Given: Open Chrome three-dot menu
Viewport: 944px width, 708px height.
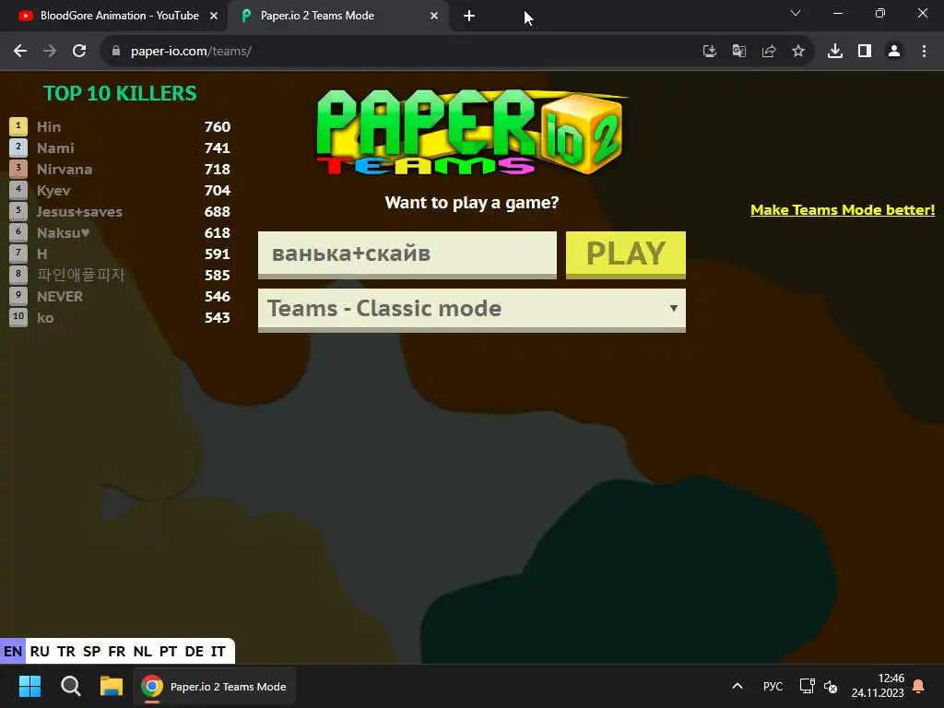Looking at the screenshot, I should pos(924,52).
